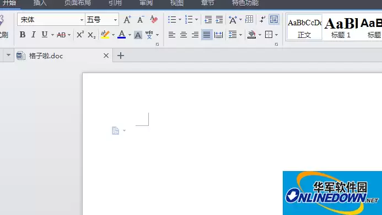Center align the paragraph
The width and height of the screenshot is (382, 215).
click(184, 35)
